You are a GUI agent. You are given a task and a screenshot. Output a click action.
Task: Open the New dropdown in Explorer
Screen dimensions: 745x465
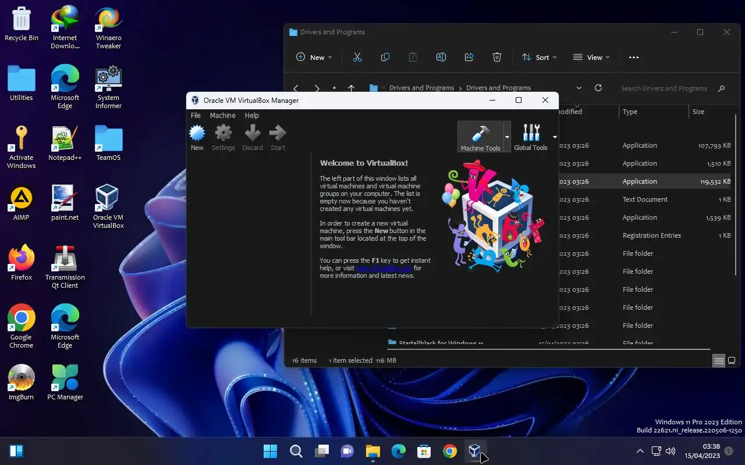[314, 57]
